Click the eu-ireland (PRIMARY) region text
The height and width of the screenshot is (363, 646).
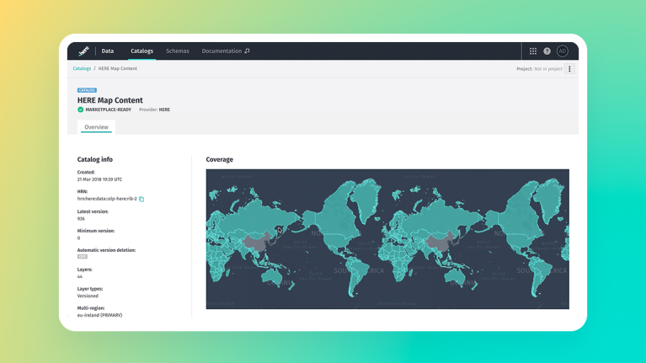[x=99, y=315]
